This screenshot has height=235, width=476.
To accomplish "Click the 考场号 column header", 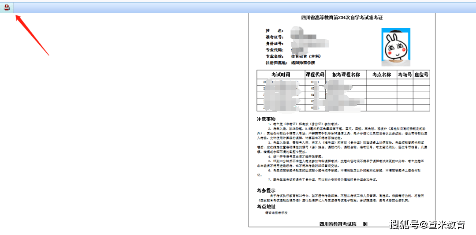I will pos(405,75).
